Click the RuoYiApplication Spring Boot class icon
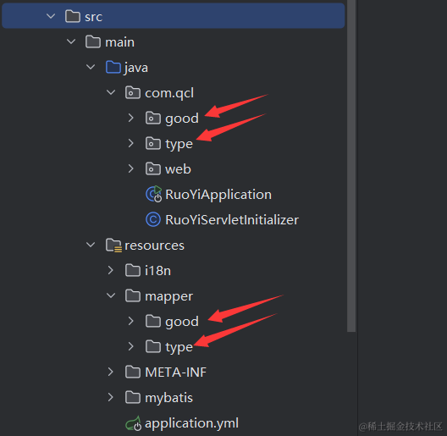 [154, 194]
